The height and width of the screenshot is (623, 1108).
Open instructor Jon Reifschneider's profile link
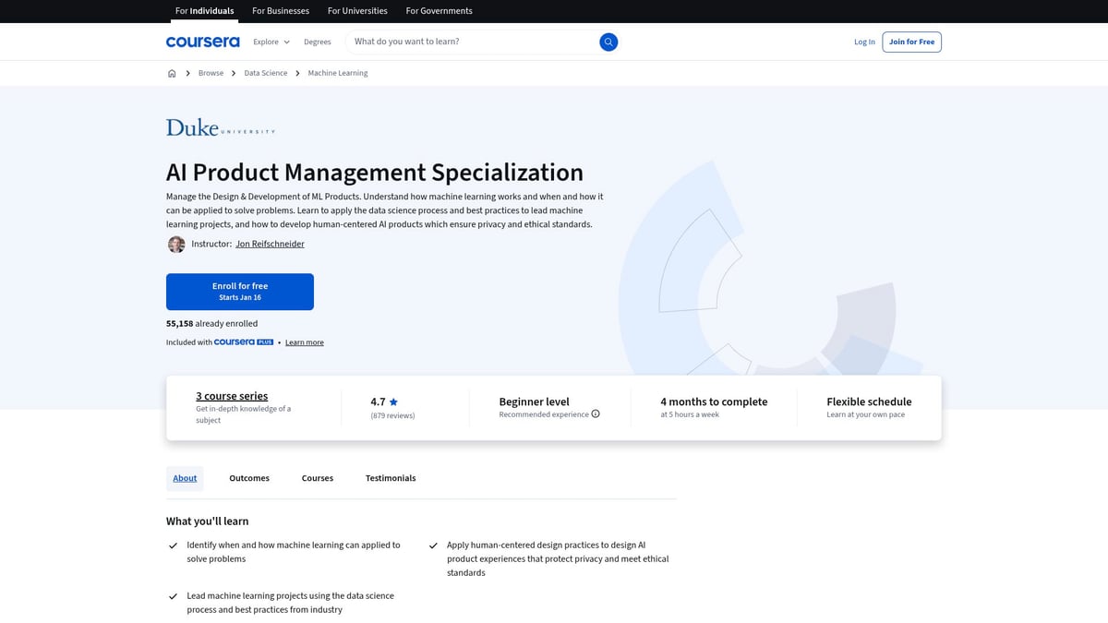click(270, 245)
